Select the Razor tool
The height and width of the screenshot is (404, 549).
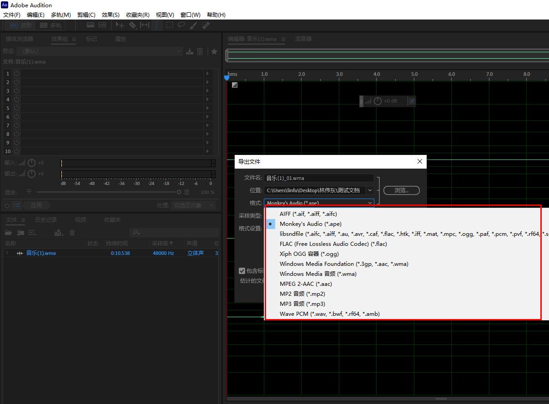132,25
